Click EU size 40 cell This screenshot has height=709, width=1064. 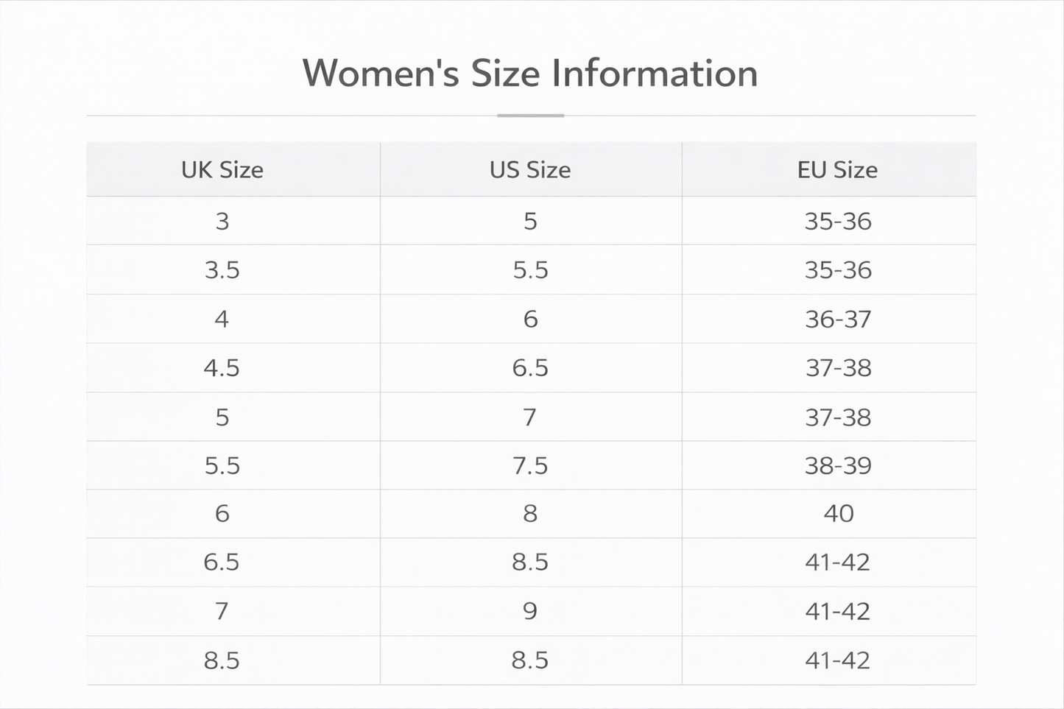[838, 513]
